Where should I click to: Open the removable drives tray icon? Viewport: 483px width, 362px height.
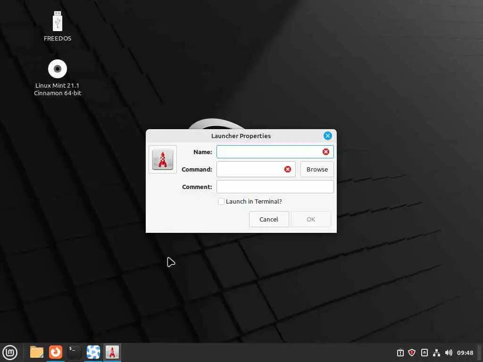pyautogui.click(x=424, y=353)
